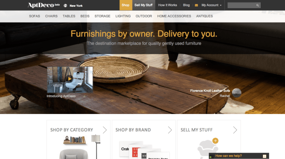
Task: Click the search magnifier icon
Action: [258, 5]
